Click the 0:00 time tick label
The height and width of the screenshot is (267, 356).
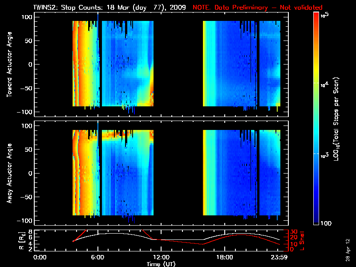click(40, 257)
